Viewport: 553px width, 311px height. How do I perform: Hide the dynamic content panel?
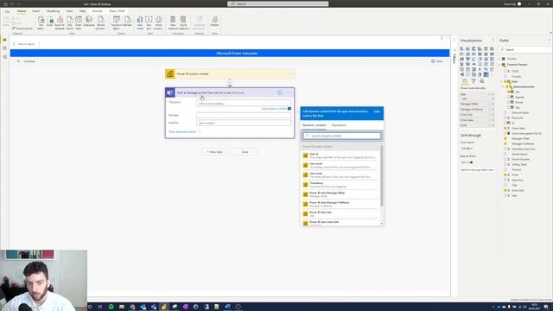coord(377,111)
